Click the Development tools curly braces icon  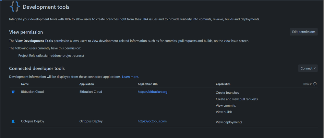point(15,7)
